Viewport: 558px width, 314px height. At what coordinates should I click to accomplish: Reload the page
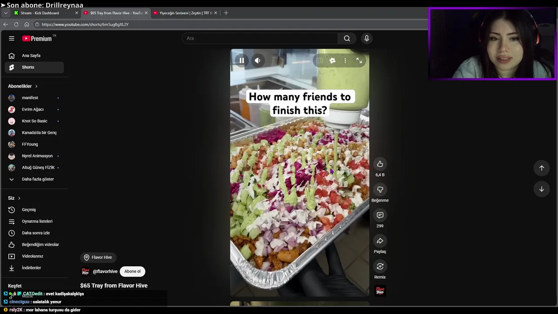16,24
